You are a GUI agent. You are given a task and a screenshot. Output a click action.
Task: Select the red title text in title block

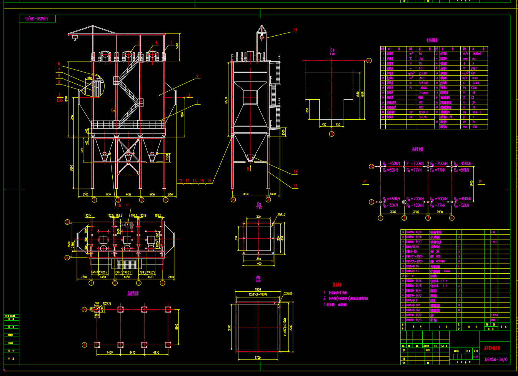(492, 348)
